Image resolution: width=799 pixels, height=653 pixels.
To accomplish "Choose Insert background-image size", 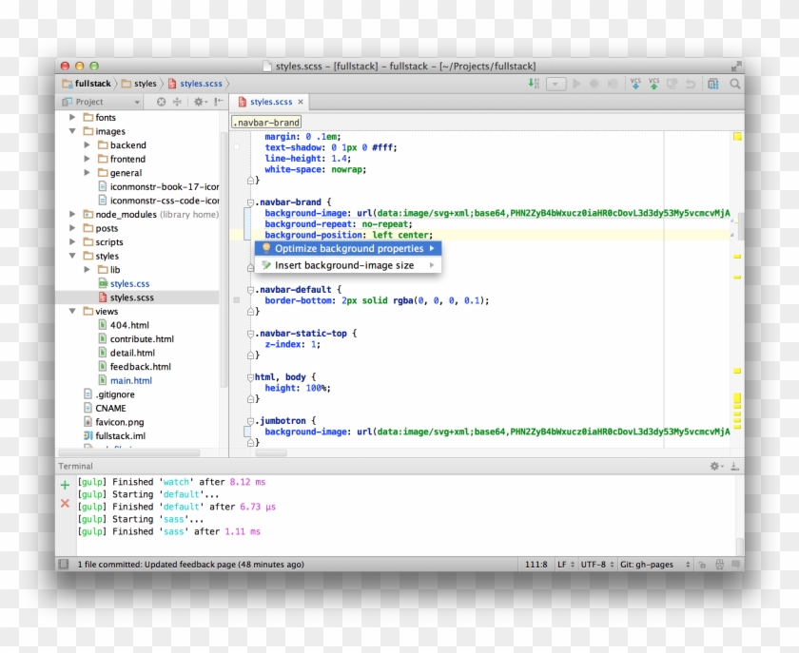I will [344, 265].
